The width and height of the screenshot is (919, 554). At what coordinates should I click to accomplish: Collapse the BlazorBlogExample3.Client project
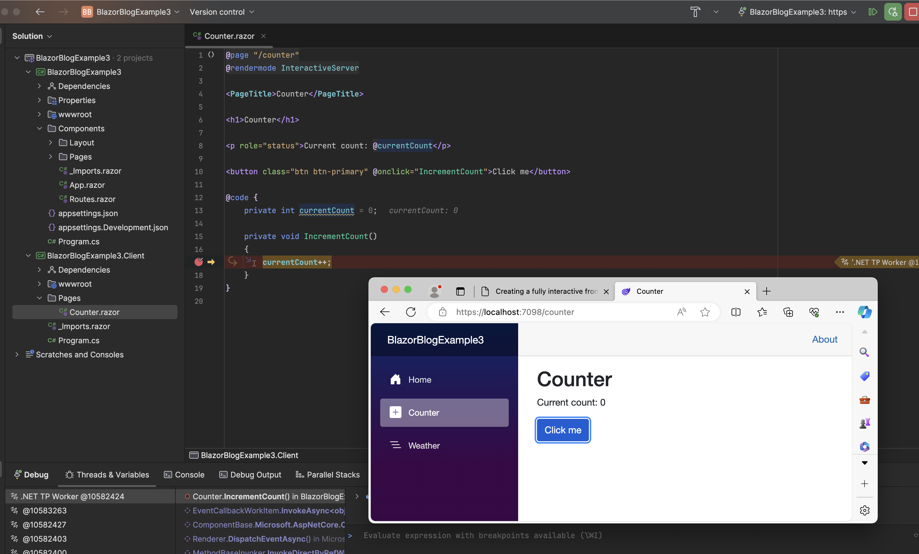pos(28,256)
